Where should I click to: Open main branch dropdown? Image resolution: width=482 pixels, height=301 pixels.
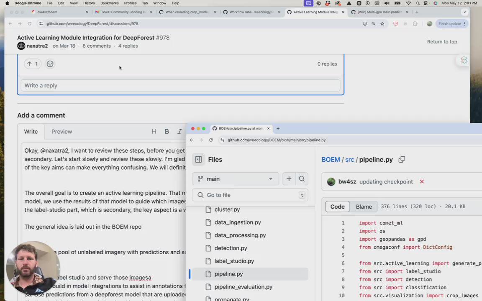pyautogui.click(x=236, y=179)
